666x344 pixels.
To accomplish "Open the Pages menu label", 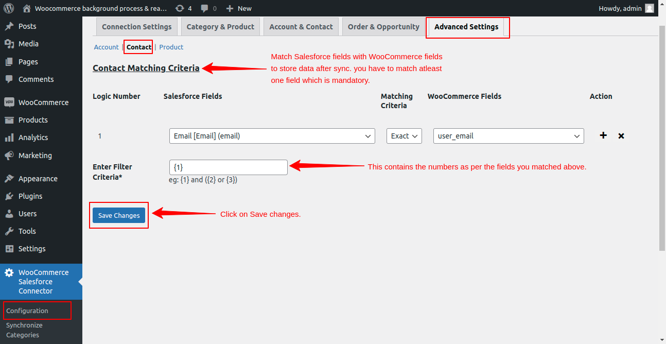I will [28, 62].
